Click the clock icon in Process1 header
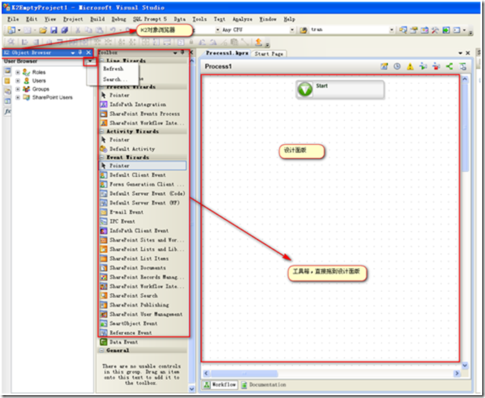 click(x=397, y=66)
